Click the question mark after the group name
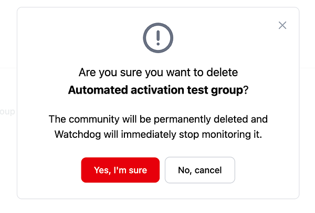Image resolution: width=315 pixels, height=213 pixels. [x=245, y=90]
